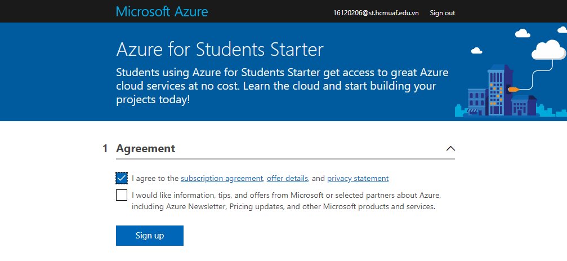Image resolution: width=567 pixels, height=261 pixels.
Task: Click the step number 1 beside Agreement
Action: pos(105,148)
